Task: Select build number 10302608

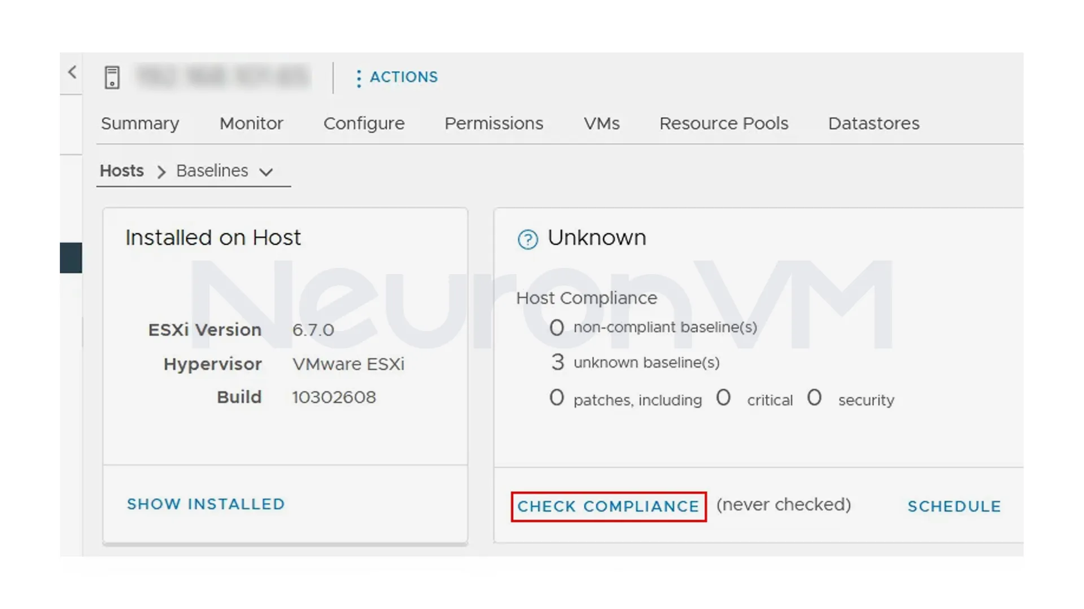Action: [x=334, y=398]
